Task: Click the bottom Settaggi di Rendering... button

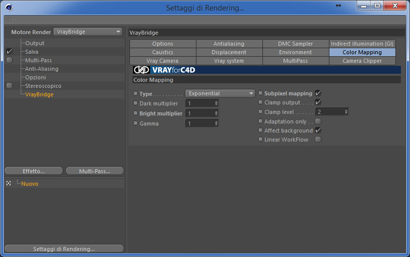Action: tap(64, 248)
